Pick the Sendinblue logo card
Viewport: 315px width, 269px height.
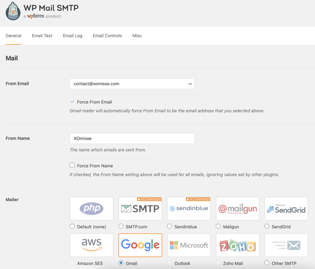[x=189, y=208]
